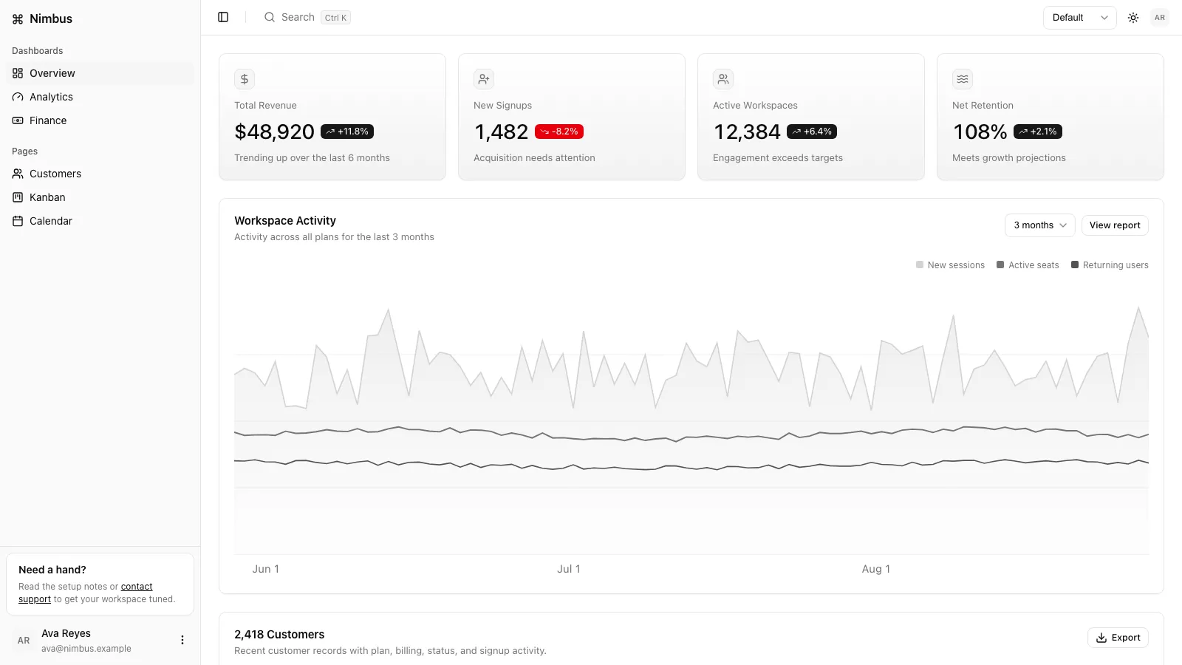Expand the 3 months range dropdown

click(1040, 225)
